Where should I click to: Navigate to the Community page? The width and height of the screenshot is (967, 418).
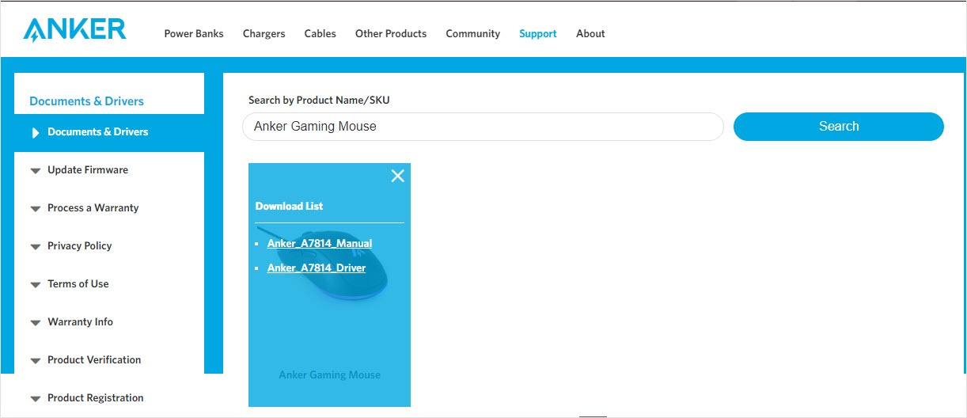tap(472, 34)
